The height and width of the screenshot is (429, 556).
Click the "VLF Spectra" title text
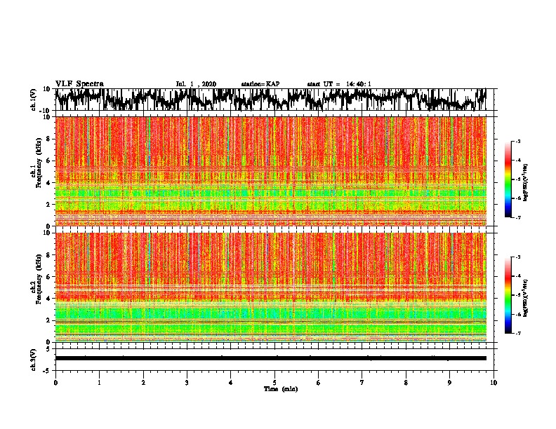click(79, 83)
